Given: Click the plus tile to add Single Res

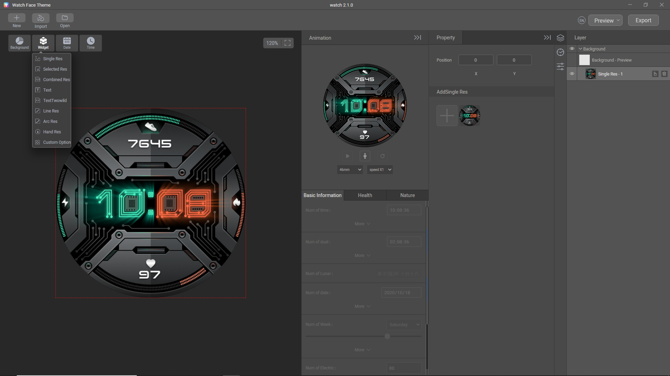Looking at the screenshot, I should click(447, 116).
